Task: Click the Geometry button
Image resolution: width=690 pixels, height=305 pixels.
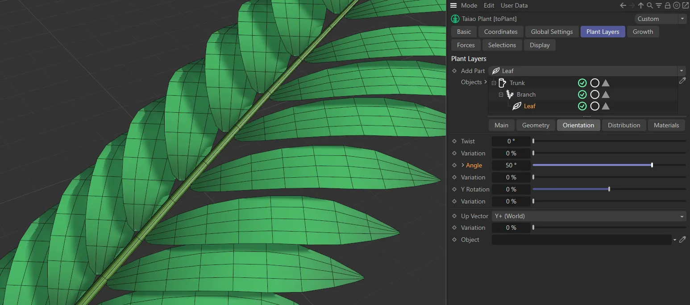Action: [x=535, y=125]
